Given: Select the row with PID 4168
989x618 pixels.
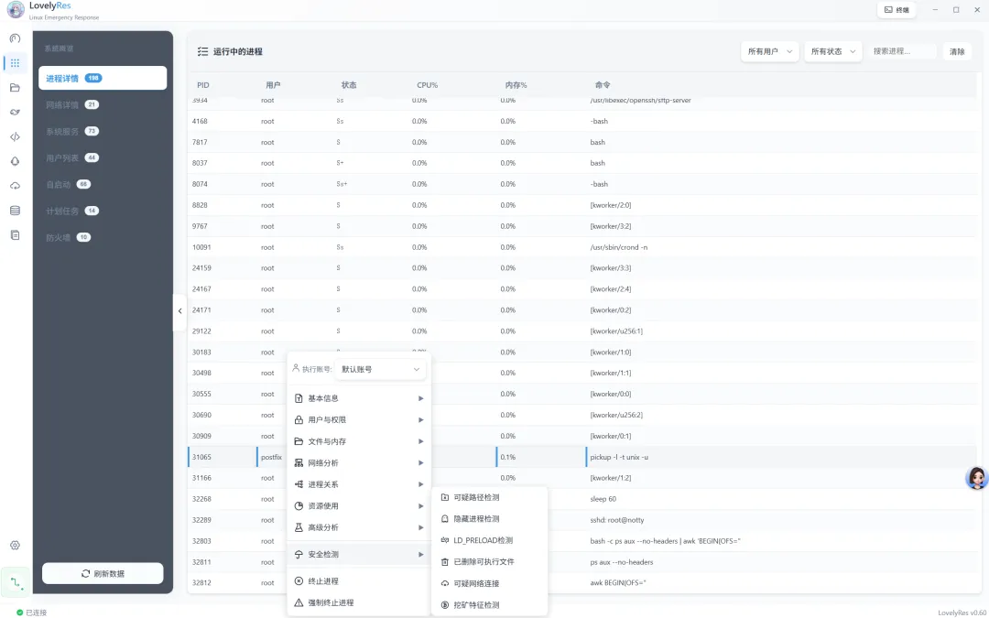Looking at the screenshot, I should (582, 121).
